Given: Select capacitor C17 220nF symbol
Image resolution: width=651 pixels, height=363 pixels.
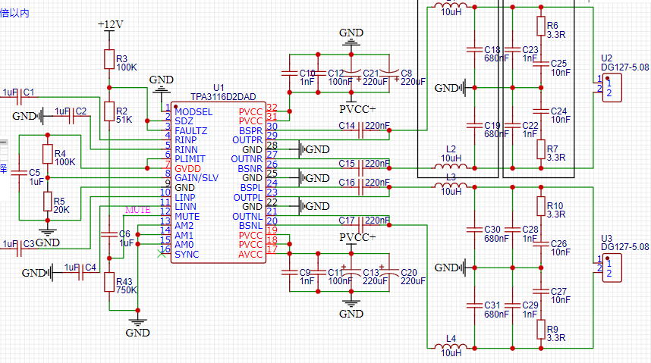Looking at the screenshot, I should tap(360, 225).
